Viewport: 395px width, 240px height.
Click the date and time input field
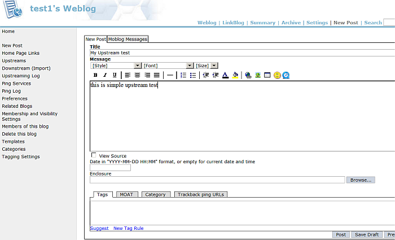110,168
